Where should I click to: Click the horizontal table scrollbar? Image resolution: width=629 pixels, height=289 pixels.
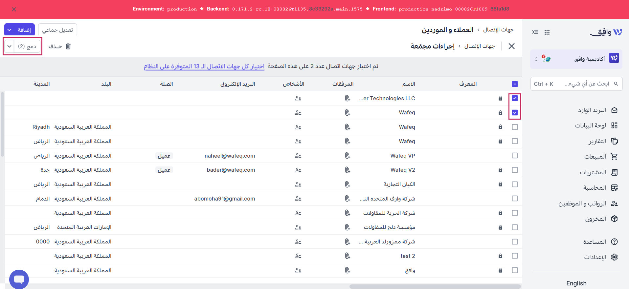(435, 286)
